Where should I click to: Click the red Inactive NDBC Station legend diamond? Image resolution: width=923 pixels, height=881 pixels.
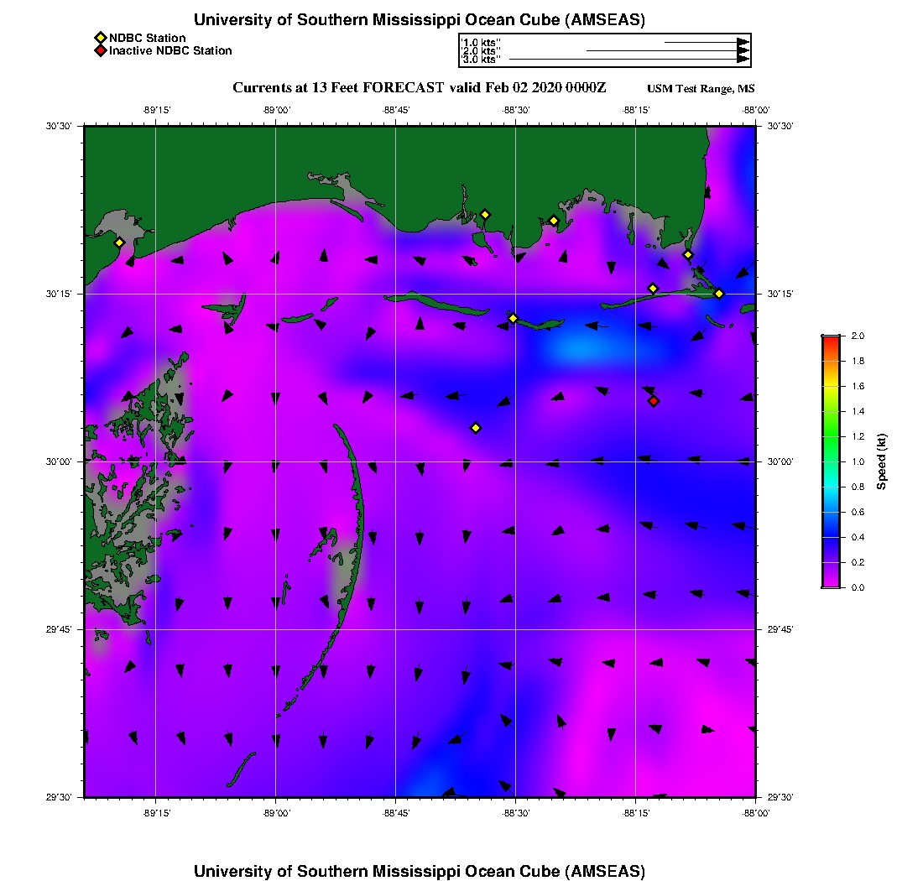[101, 50]
